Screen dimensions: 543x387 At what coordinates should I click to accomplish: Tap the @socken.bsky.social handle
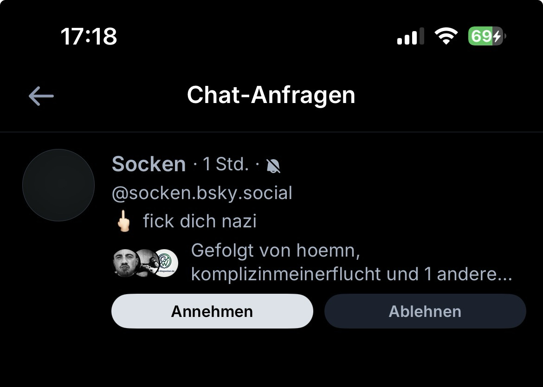(202, 193)
